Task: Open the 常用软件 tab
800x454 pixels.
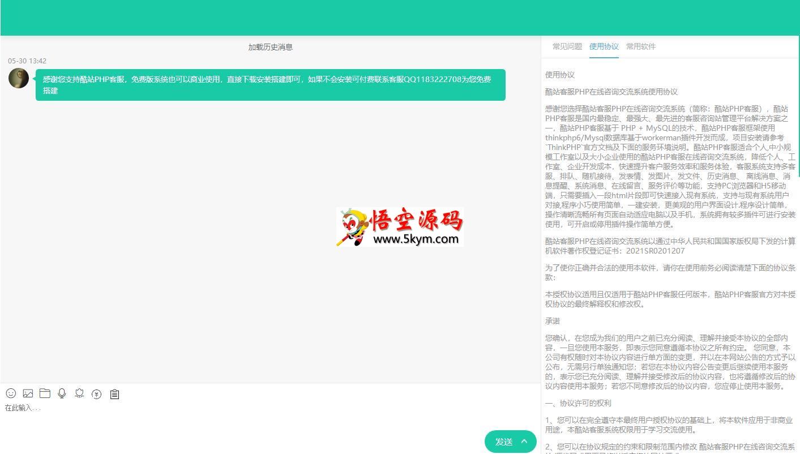Action: click(x=641, y=46)
